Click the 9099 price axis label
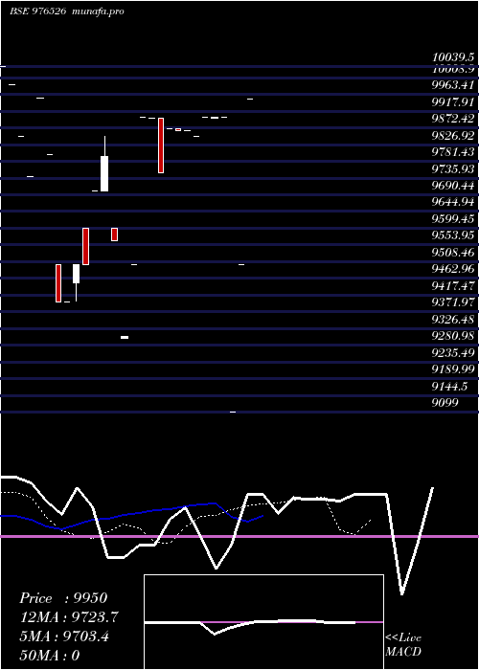Screen dimensions: 479x670 (x=445, y=403)
